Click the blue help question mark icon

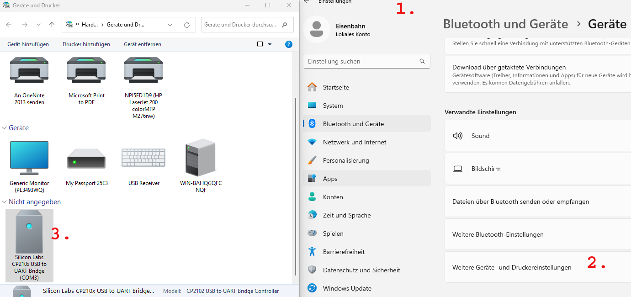[288, 44]
